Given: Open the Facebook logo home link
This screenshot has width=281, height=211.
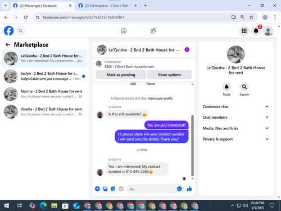Looking at the screenshot, I should coord(8,31).
